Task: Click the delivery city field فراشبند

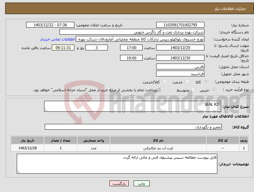Action: [180, 74]
